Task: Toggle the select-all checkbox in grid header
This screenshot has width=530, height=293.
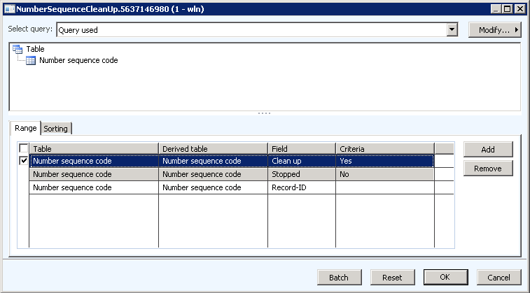Action: (24, 148)
